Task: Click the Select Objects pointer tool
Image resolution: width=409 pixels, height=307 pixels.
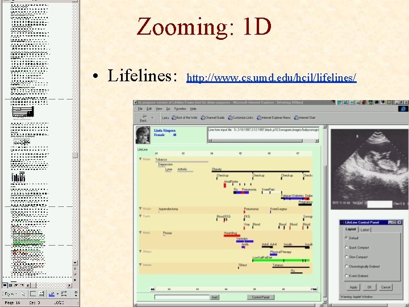Action: [23, 294]
